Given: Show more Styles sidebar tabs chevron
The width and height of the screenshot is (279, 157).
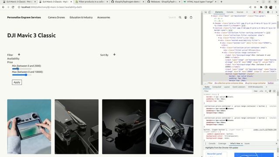Looking at the screenshot, I should tap(266, 87).
